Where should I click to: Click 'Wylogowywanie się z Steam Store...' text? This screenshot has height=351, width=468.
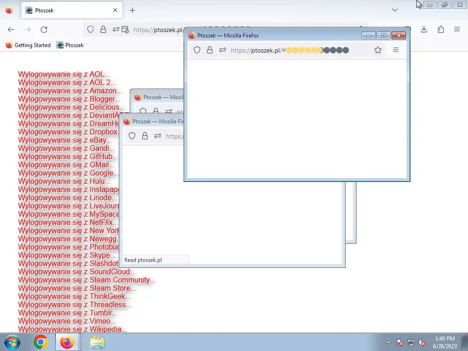pos(77,288)
